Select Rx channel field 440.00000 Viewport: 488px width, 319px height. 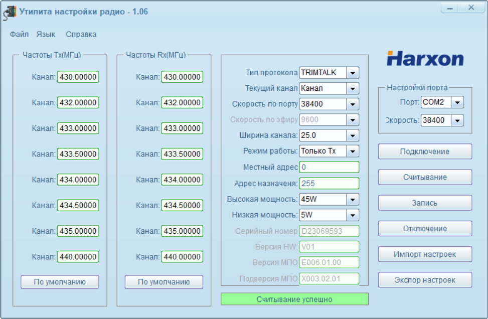pos(182,257)
